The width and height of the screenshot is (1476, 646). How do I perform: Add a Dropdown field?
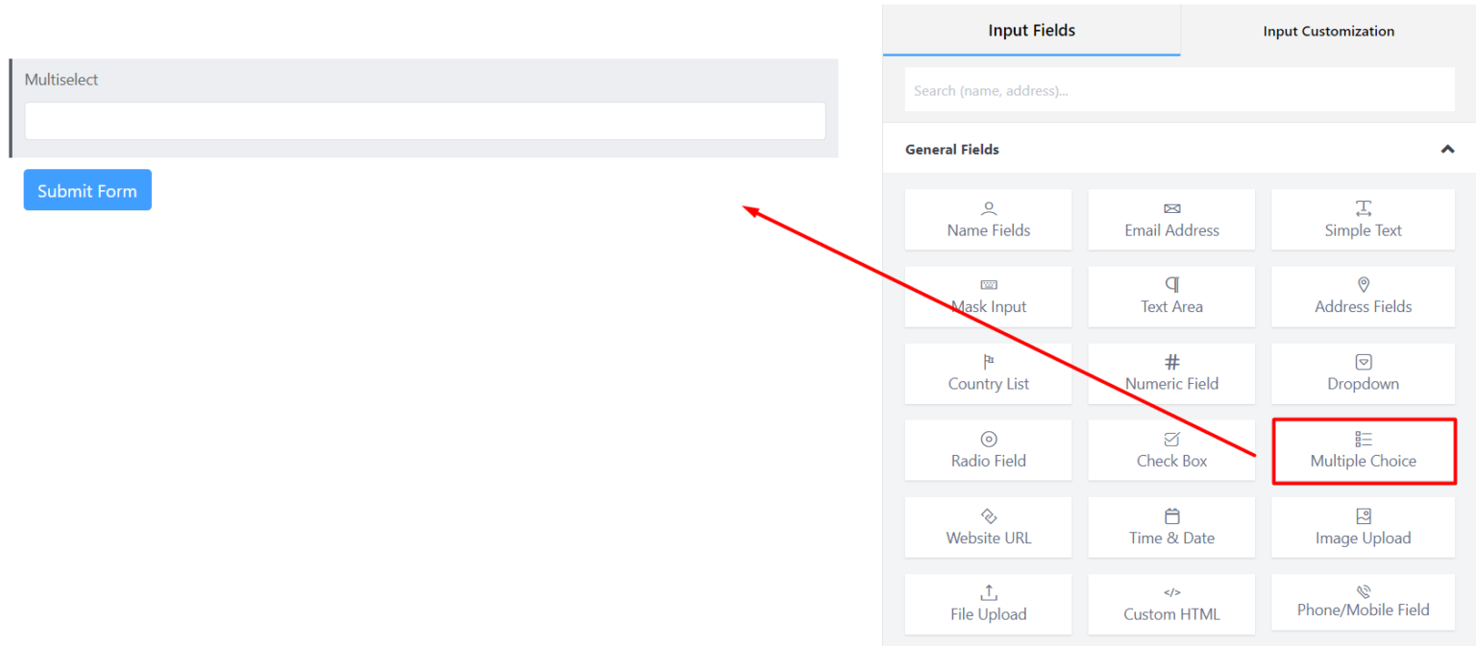[x=1363, y=373]
